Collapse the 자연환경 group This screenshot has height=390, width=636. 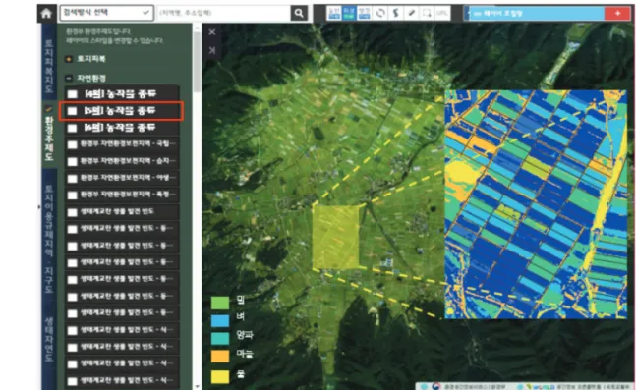69,78
